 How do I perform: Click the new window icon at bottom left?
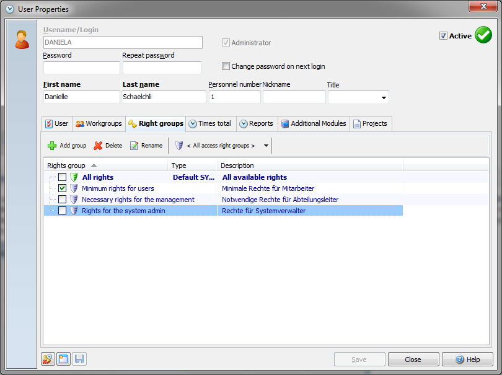click(64, 359)
